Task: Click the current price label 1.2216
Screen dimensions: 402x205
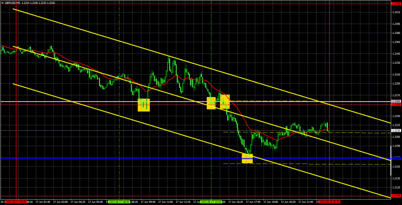Action: [x=396, y=131]
